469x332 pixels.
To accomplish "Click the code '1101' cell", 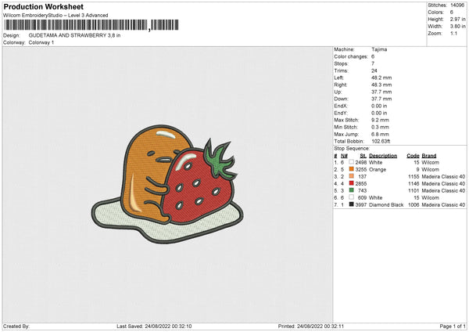I will (414, 190).
